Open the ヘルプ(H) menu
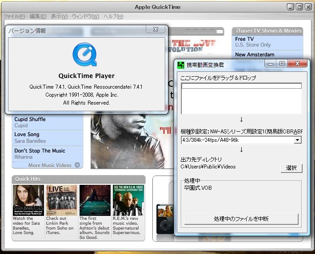Screen dimensions: 315x254 point(113,16)
